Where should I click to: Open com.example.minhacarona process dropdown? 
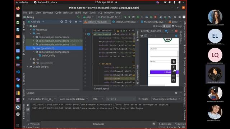(x=74, y=99)
